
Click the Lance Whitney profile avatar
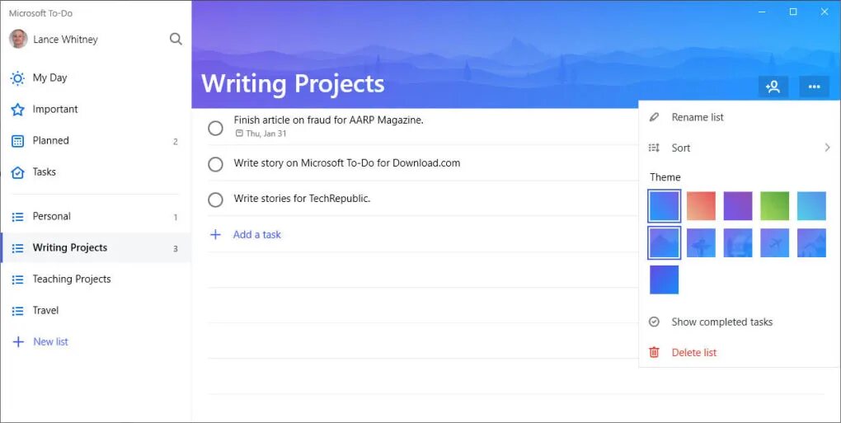(18, 39)
